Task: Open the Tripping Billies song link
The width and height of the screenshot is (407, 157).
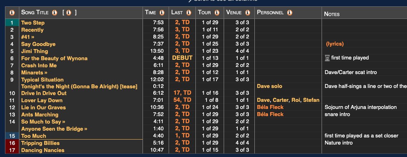Action: (x=40, y=143)
